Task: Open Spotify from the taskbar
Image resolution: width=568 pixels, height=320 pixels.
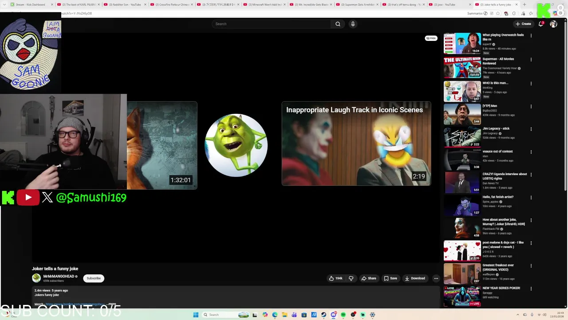Action: click(343, 315)
